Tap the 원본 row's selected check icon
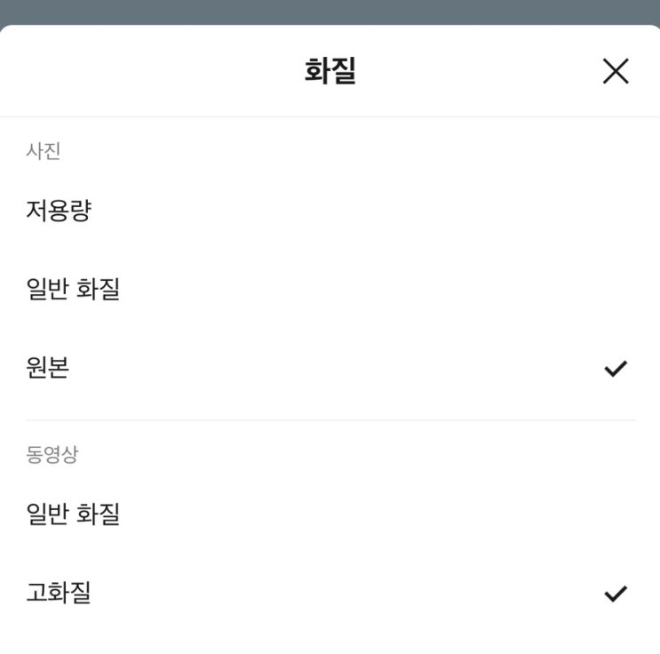Viewport: 660px width, 654px height. 615,369
